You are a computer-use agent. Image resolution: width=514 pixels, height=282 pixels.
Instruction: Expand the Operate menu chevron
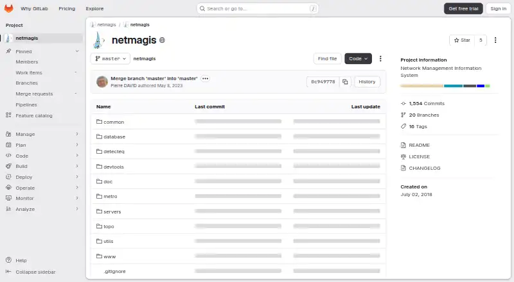pyautogui.click(x=77, y=187)
